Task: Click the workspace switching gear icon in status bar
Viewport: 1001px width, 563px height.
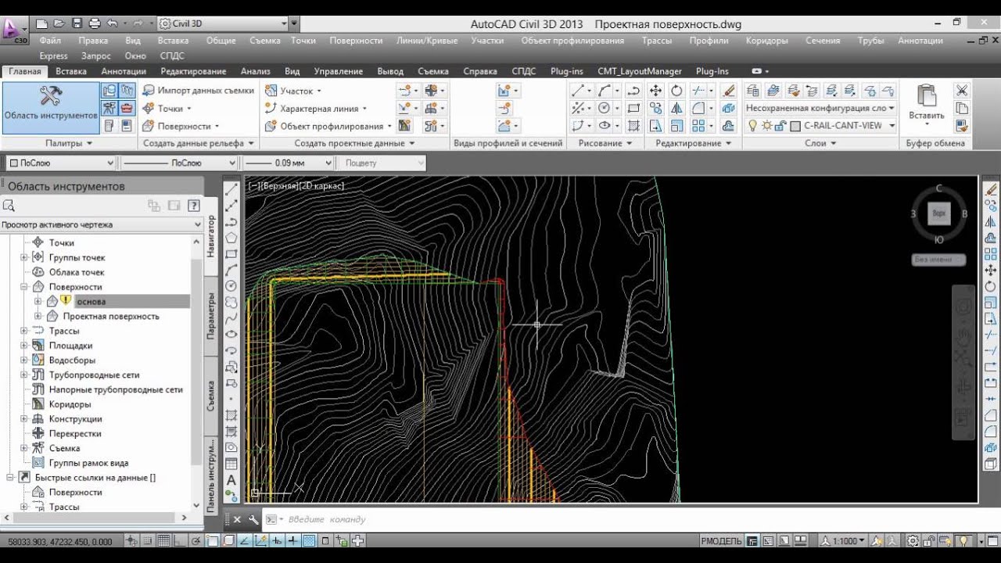Action: point(913,541)
